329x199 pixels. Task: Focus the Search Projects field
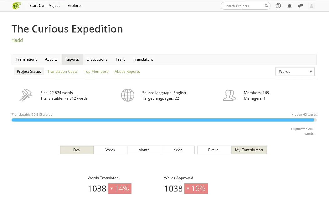(245, 6)
